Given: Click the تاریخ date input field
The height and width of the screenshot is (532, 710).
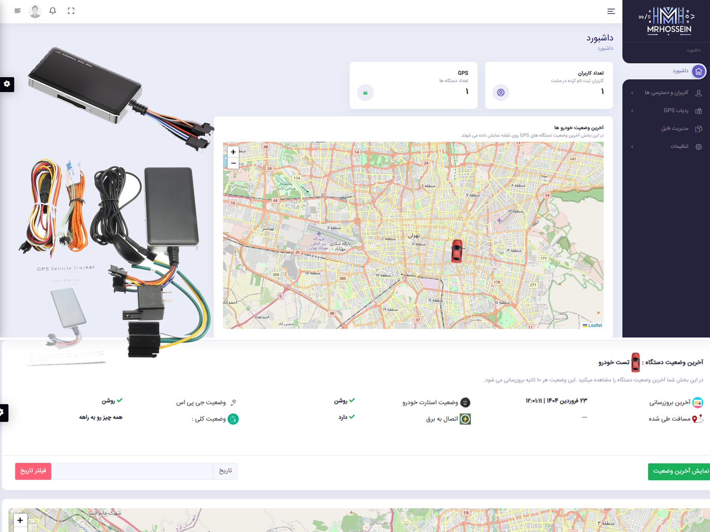Looking at the screenshot, I should point(132,471).
